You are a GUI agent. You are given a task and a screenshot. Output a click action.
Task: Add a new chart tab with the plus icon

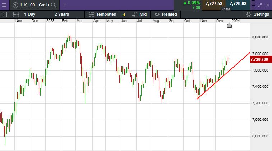point(65,5)
